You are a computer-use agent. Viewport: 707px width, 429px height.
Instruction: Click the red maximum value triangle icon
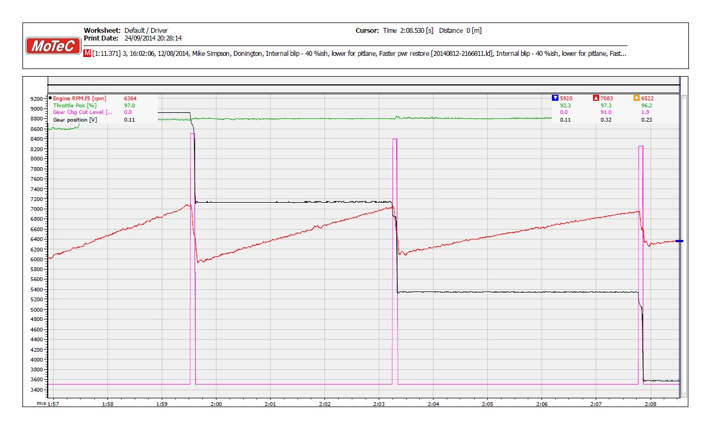pos(596,98)
